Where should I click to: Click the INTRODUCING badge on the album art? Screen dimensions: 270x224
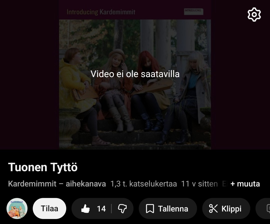[193, 11]
